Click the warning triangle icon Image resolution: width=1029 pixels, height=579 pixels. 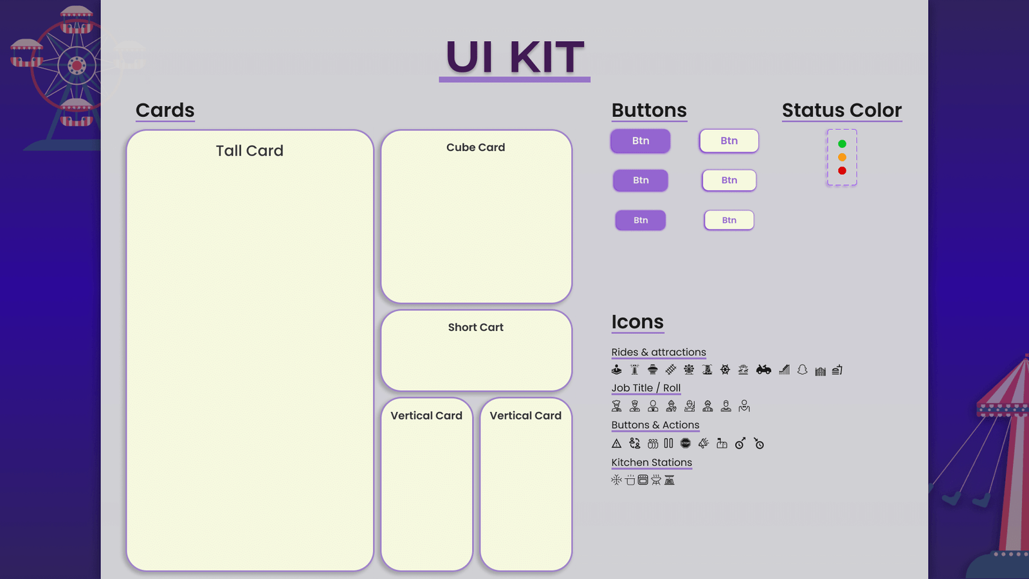616,443
